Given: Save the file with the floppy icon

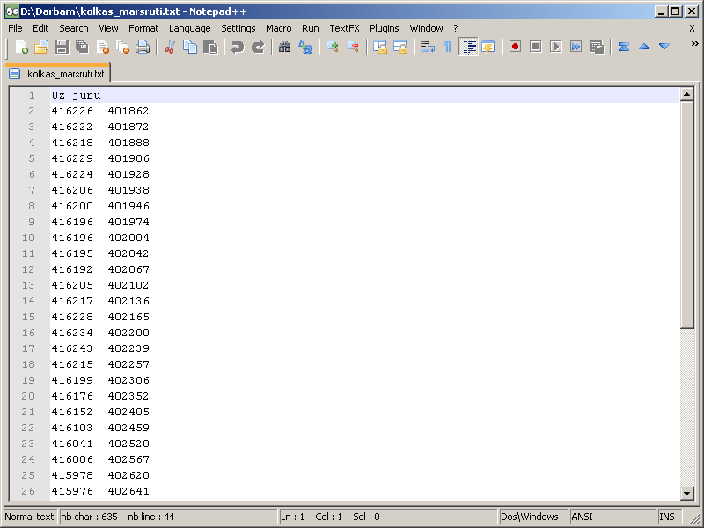Looking at the screenshot, I should 62,47.
